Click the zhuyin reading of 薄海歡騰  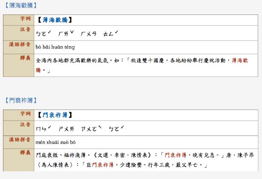click(78, 33)
